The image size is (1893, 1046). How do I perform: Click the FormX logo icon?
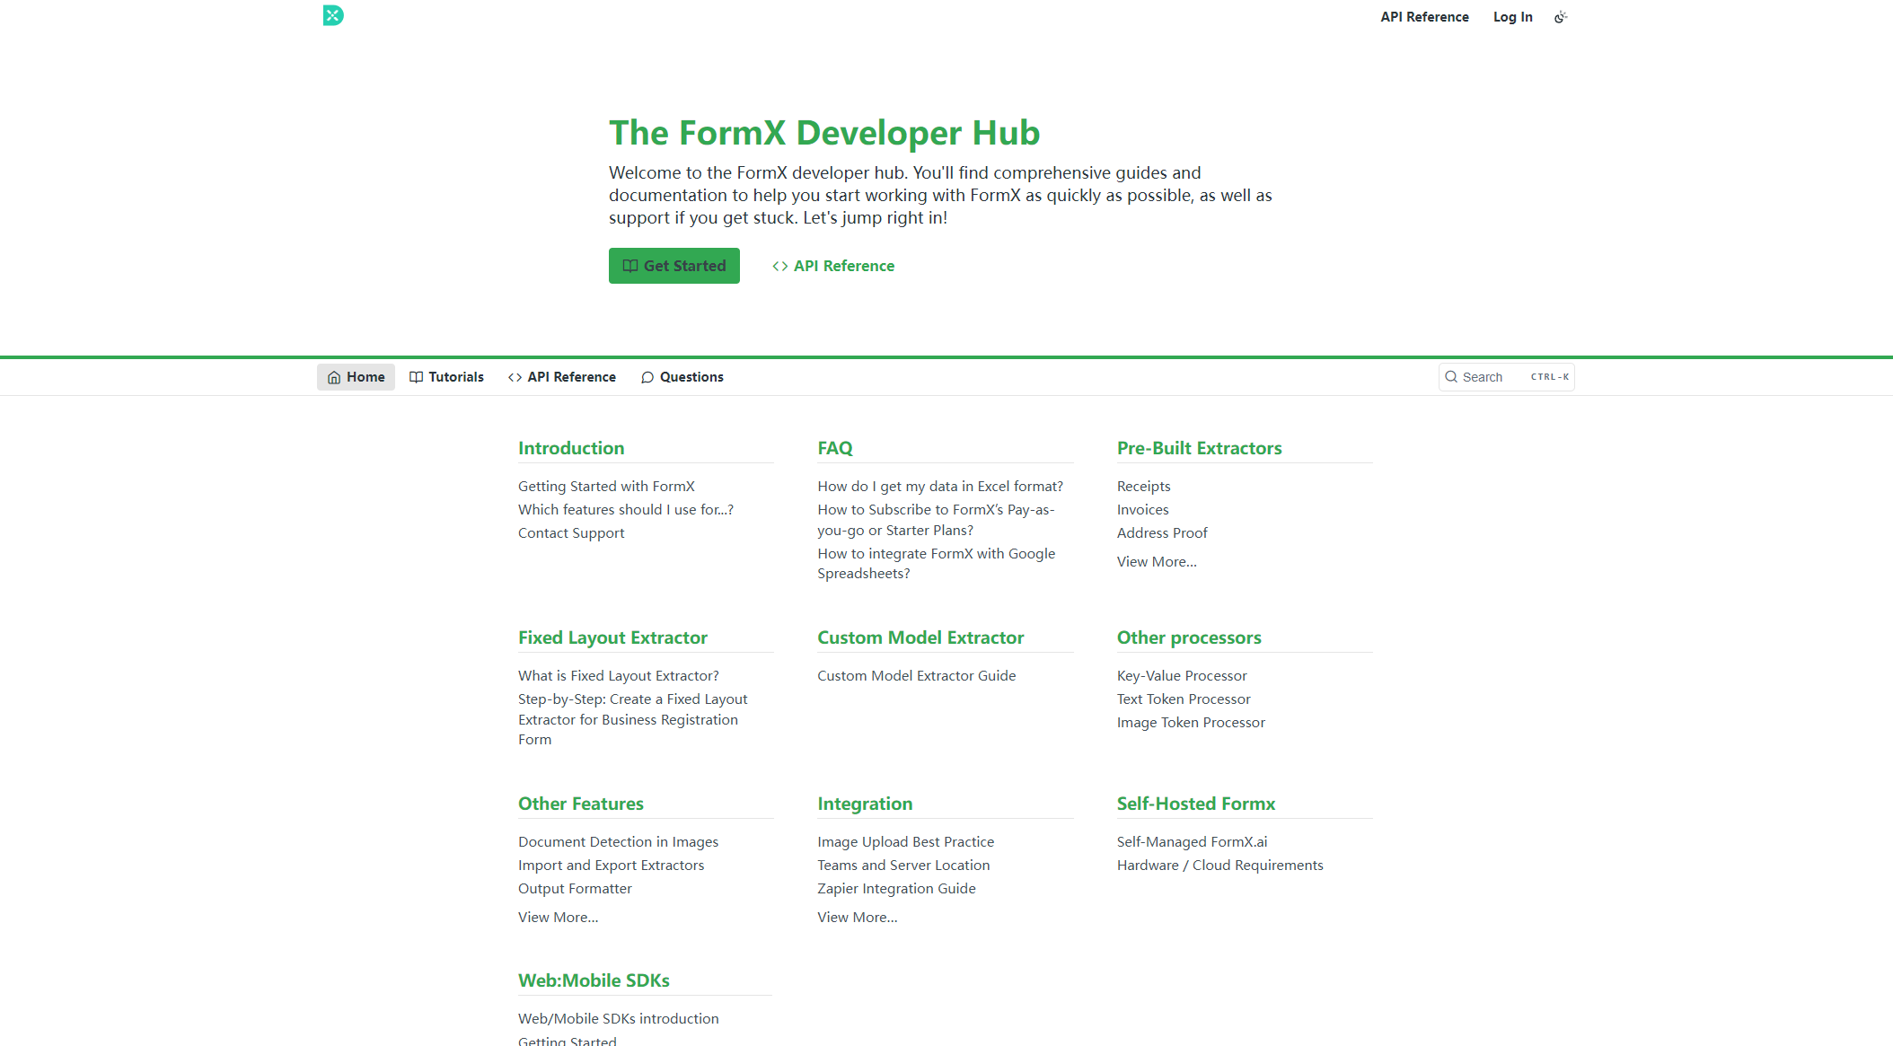coord(333,15)
